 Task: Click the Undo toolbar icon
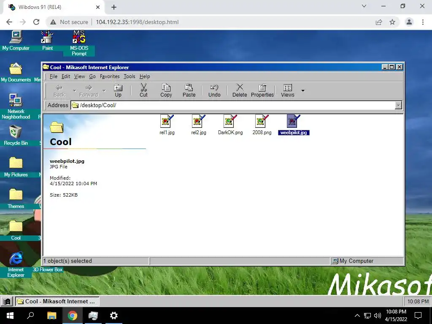point(214,91)
